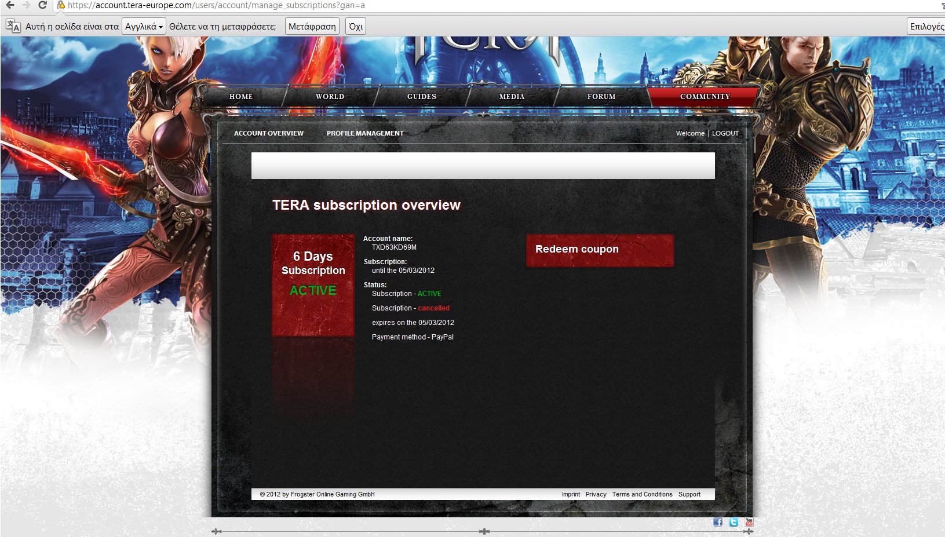Screen dimensions: 945x537
Task: Open the Imprint footer link
Action: pos(571,494)
